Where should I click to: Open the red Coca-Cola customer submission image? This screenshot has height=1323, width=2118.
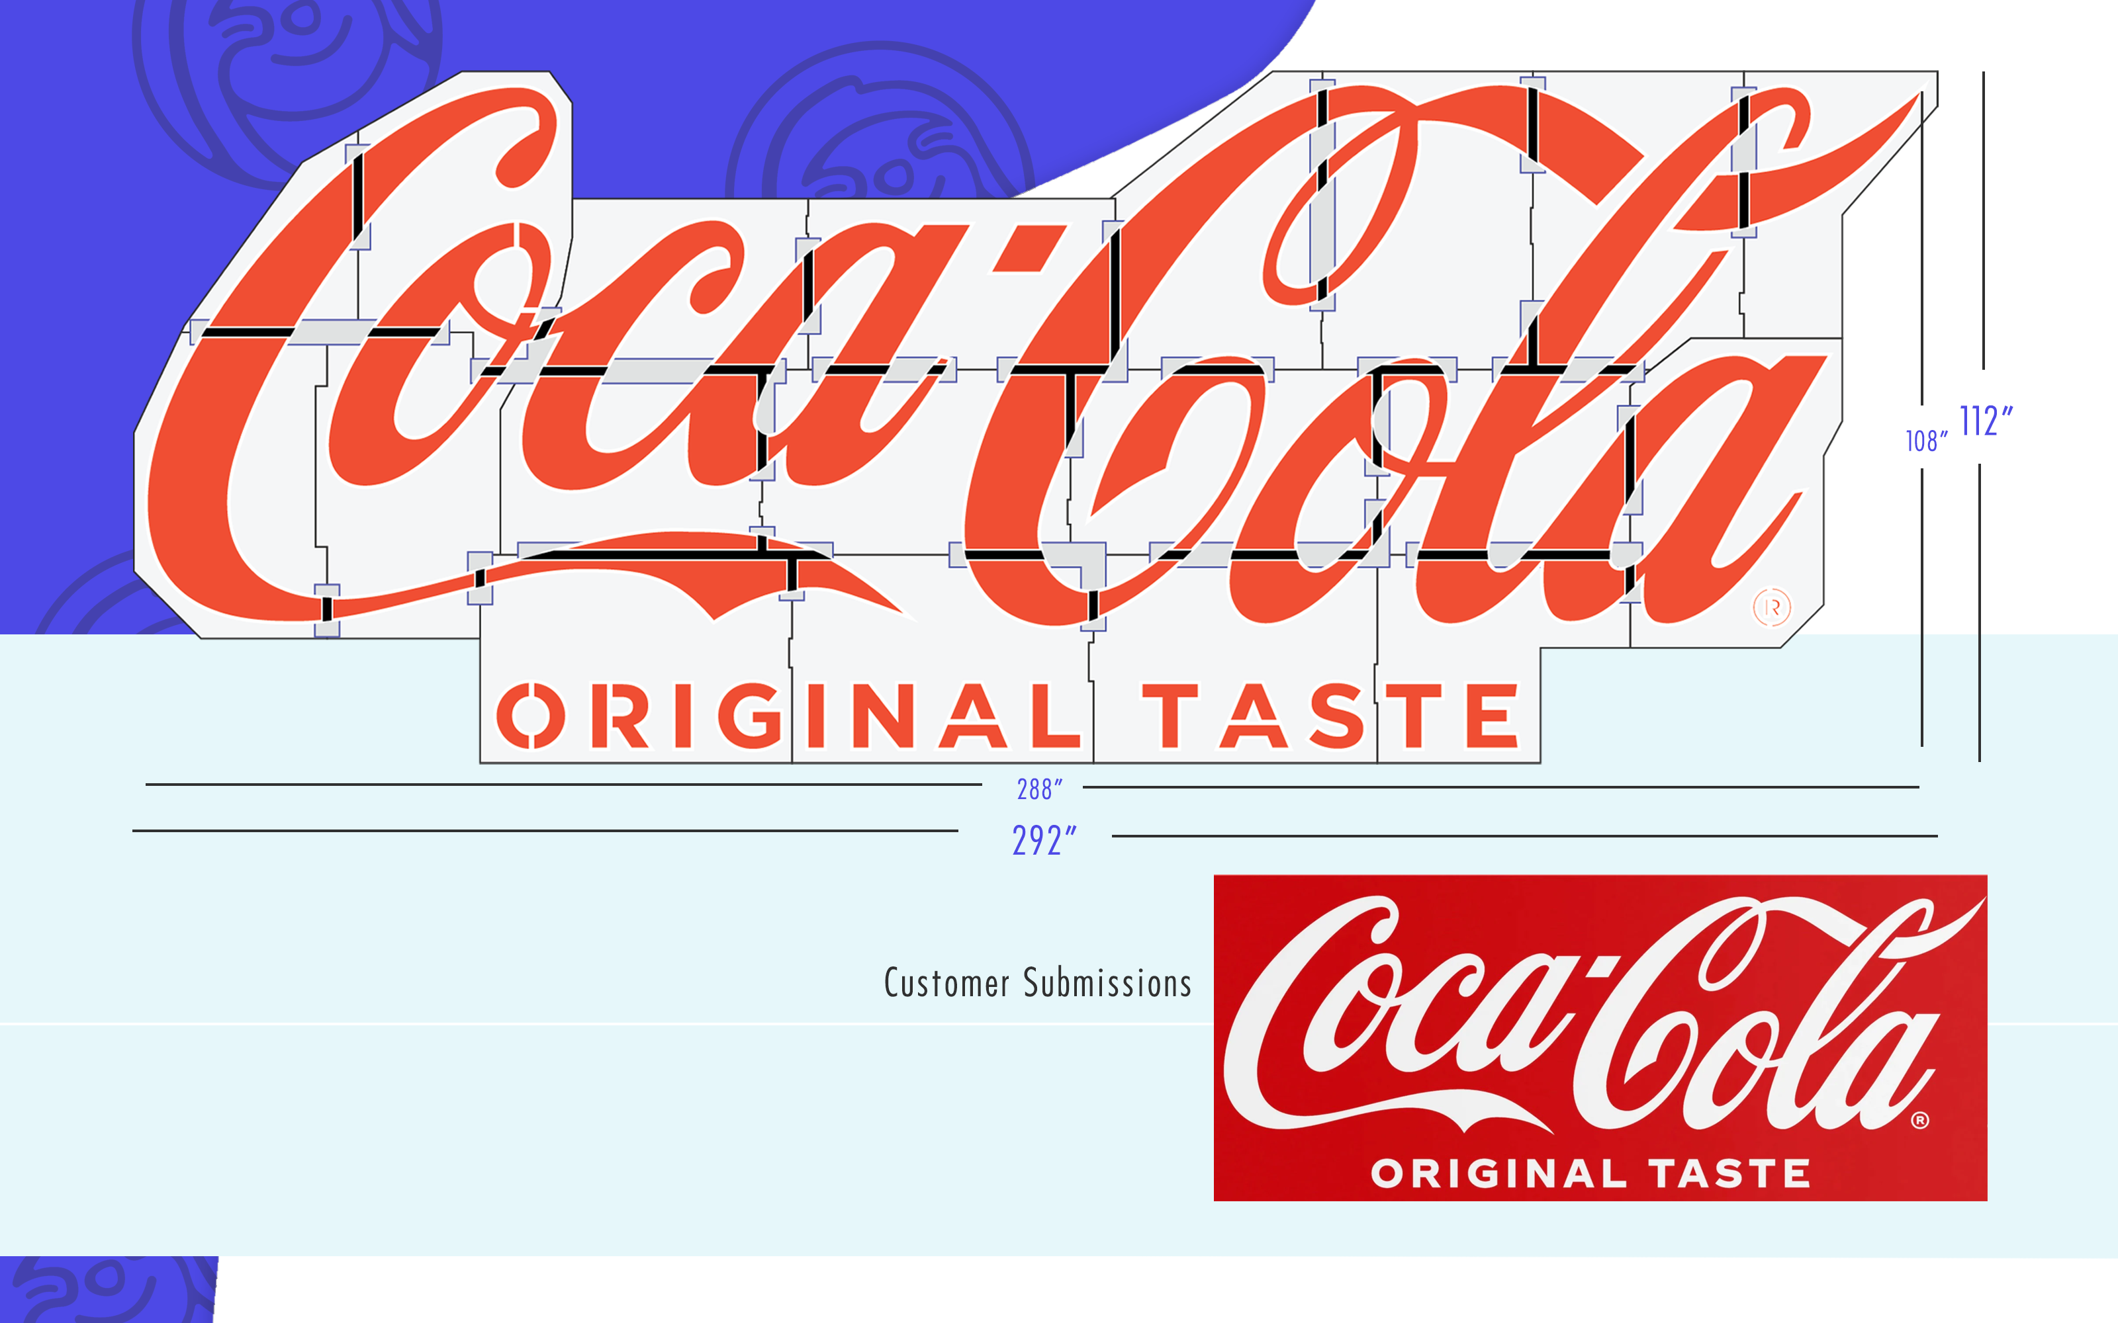click(1600, 1037)
